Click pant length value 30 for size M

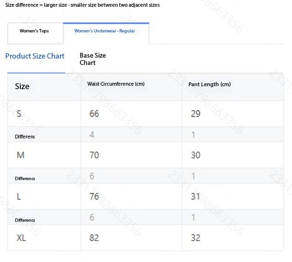tap(195, 155)
